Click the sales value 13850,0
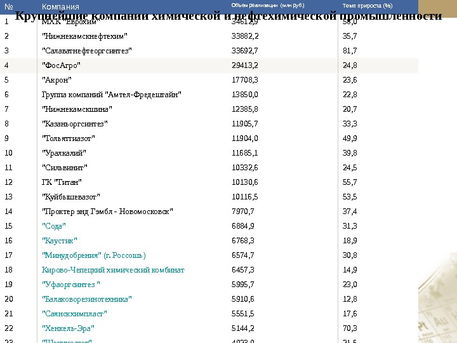 [244, 95]
